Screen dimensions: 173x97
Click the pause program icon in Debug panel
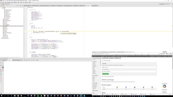[x=1, y=64]
